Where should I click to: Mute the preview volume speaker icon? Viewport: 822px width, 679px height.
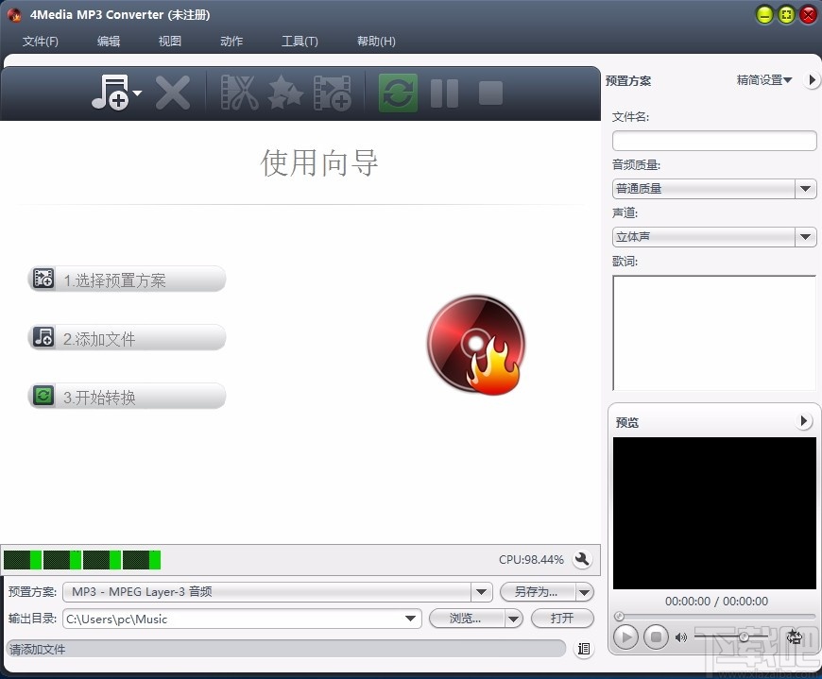(x=682, y=637)
